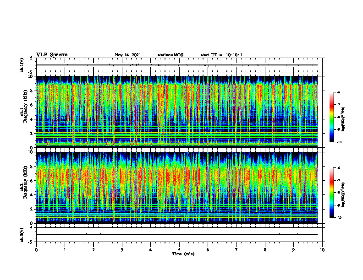Click time axis tick label "9"
363x280 pixels.
click(293, 250)
